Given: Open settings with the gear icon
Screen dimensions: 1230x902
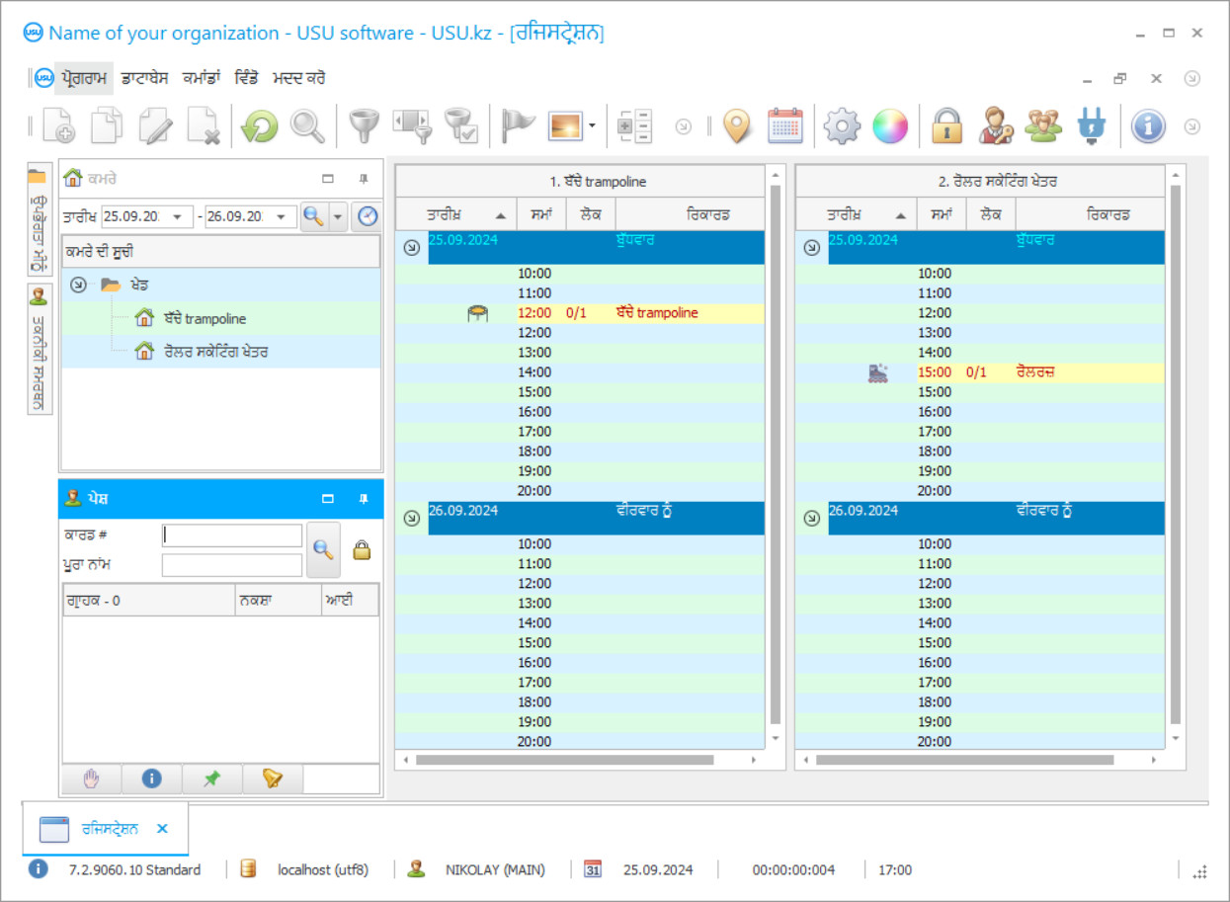Looking at the screenshot, I should click(843, 126).
